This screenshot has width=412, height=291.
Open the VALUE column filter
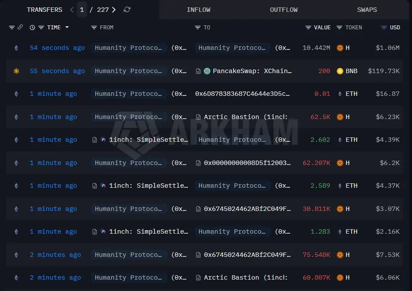[x=308, y=27]
